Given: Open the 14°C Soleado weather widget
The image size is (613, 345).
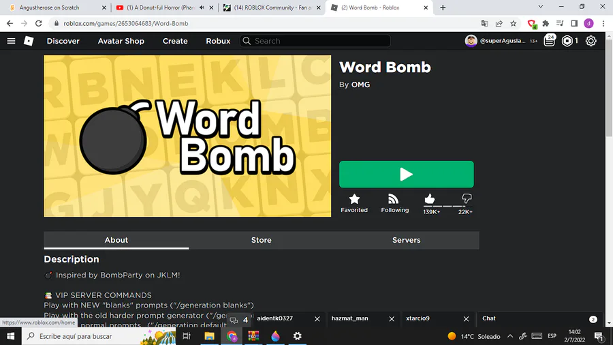Looking at the screenshot, I should pos(474,336).
